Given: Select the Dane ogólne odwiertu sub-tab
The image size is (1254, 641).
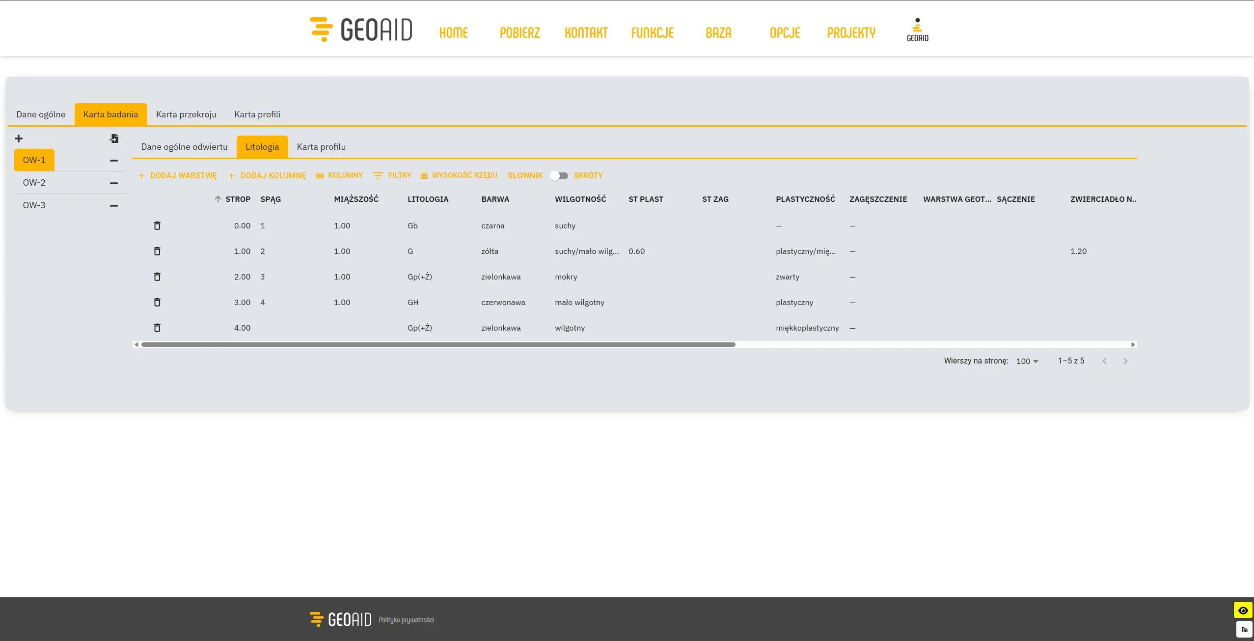Looking at the screenshot, I should 184,147.
